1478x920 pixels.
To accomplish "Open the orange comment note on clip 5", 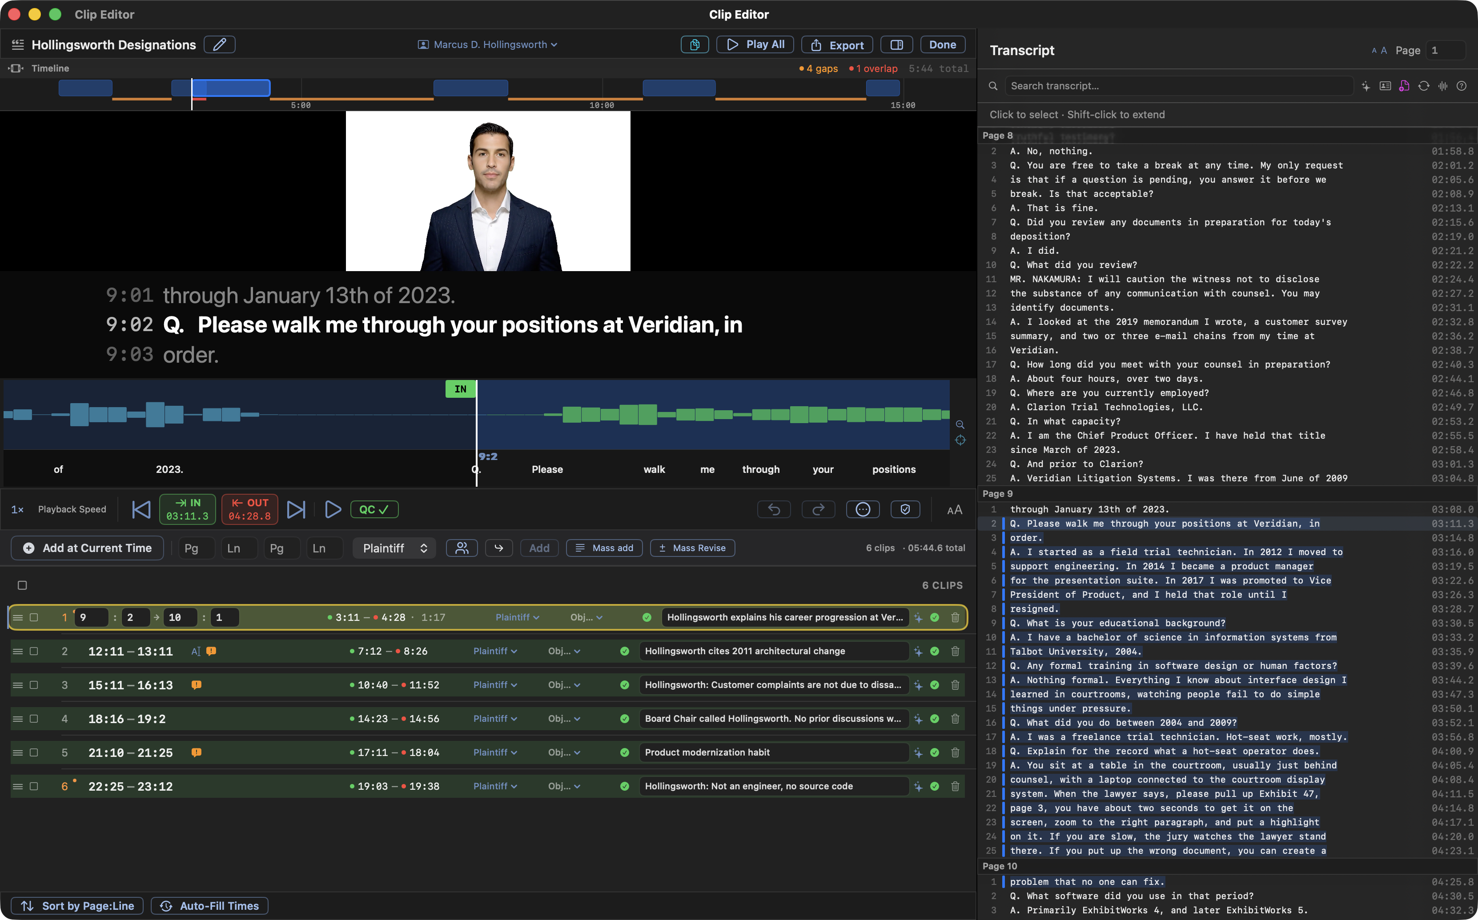I will tap(196, 752).
